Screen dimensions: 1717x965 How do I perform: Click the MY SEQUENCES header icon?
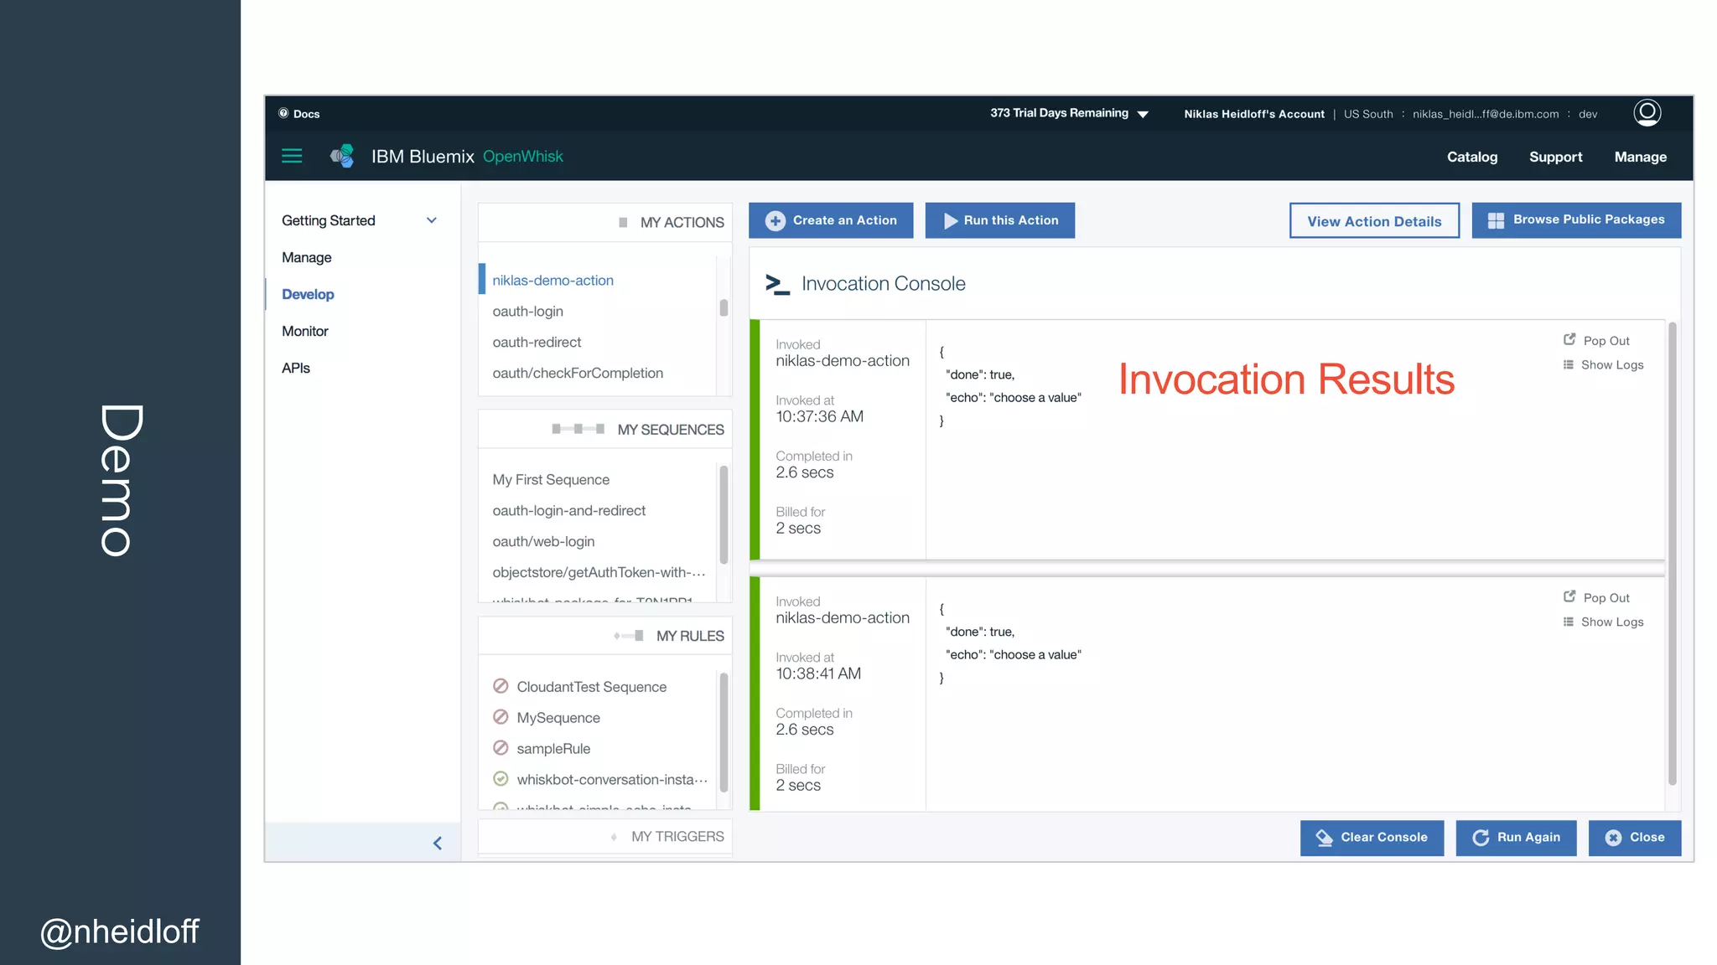[578, 429]
